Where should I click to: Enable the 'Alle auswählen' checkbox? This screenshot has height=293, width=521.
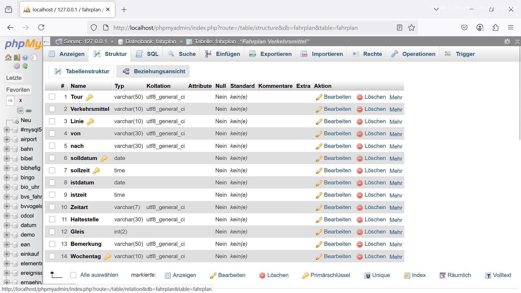pyautogui.click(x=73, y=275)
